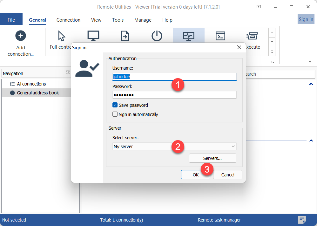Click the Username input field
Image resolution: width=317 pixels, height=226 pixels.
click(x=174, y=77)
